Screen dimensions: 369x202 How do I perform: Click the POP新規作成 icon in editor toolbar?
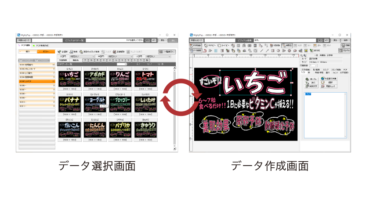[196, 45]
